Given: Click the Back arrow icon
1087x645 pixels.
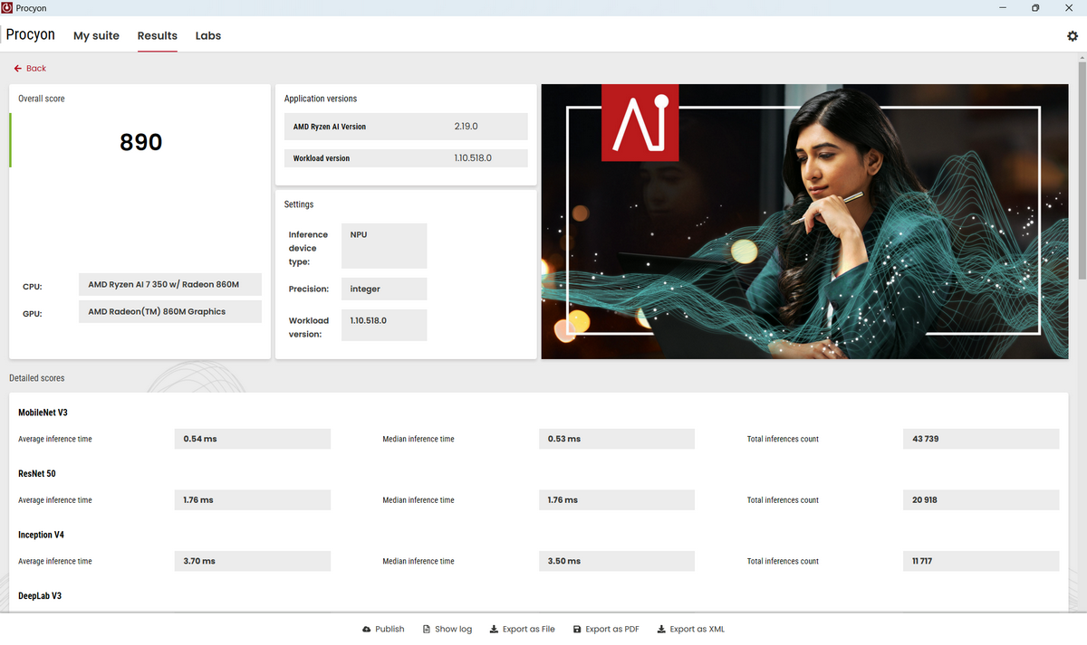Looking at the screenshot, I should coord(17,69).
